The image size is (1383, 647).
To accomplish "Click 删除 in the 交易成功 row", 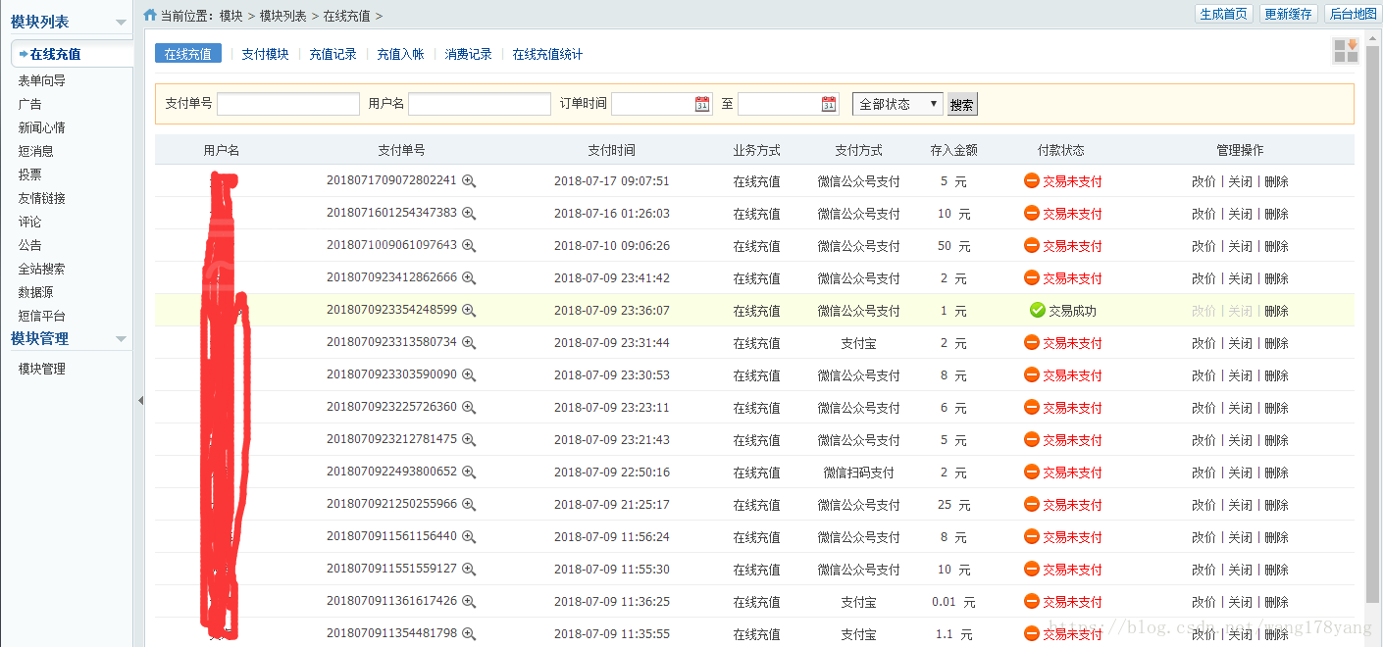I will pyautogui.click(x=1276, y=311).
